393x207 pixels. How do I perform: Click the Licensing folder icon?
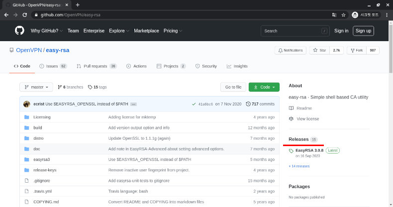(26, 117)
